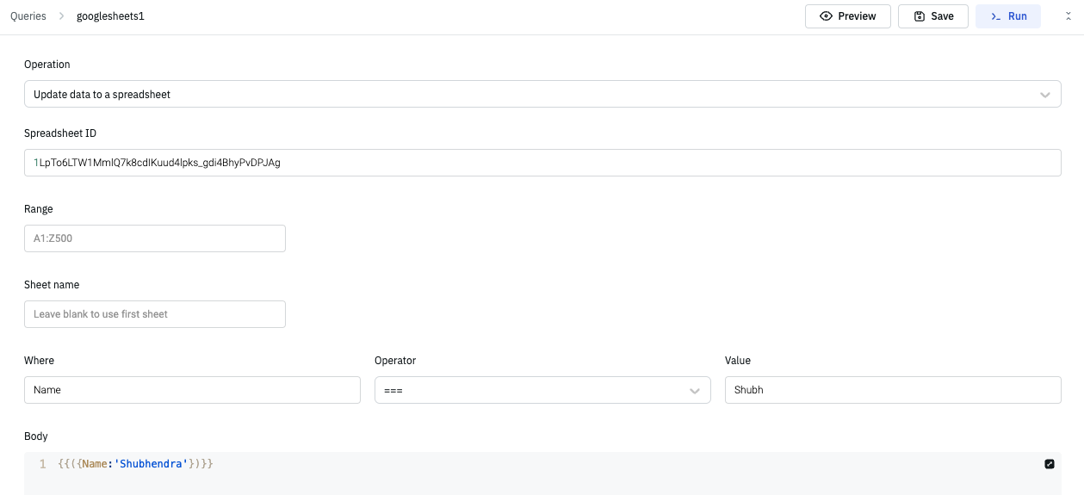Collapse the query panel with double-chevron icon
The image size is (1084, 495).
click(1068, 16)
